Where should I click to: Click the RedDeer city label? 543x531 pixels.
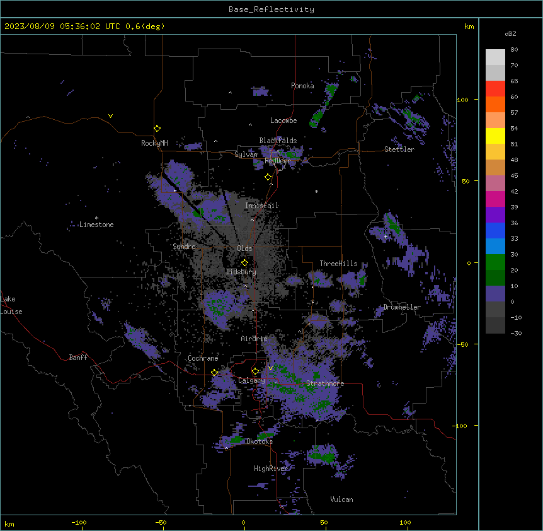(278, 161)
